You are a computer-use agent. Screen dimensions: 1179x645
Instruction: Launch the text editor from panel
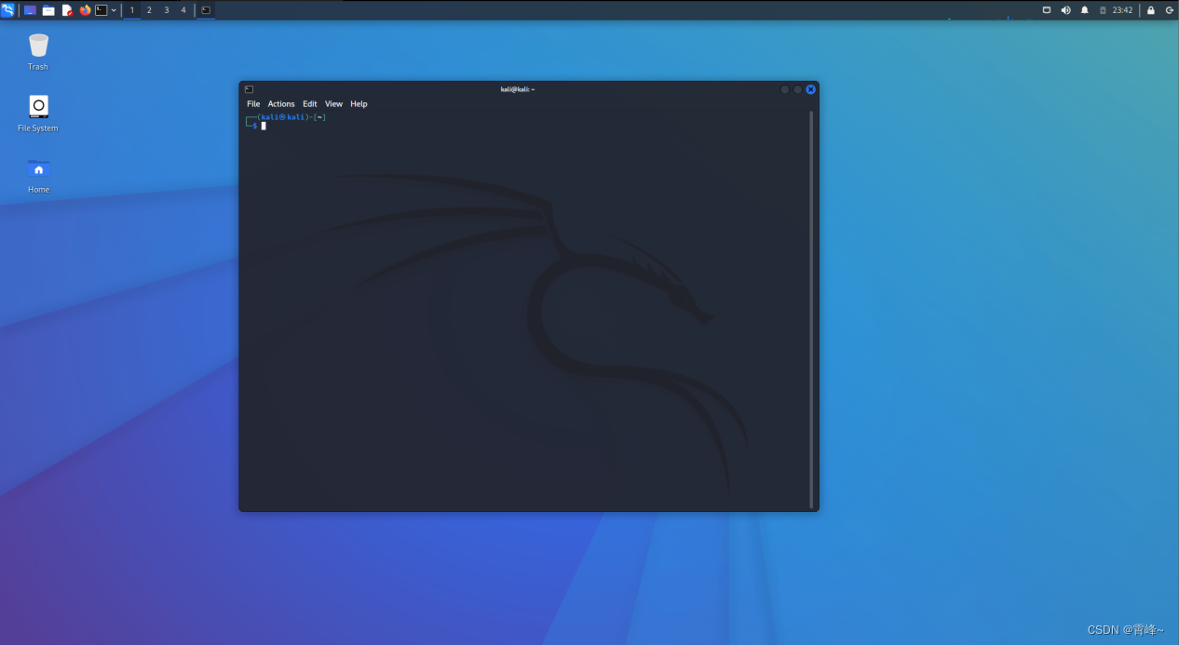click(67, 10)
